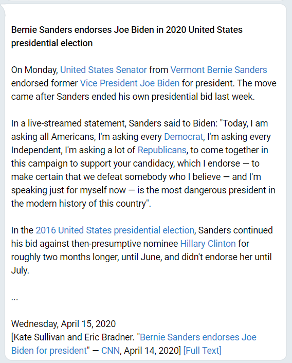The image size is (292, 363).
Task: Open the CNN source link
Action: pos(111,351)
